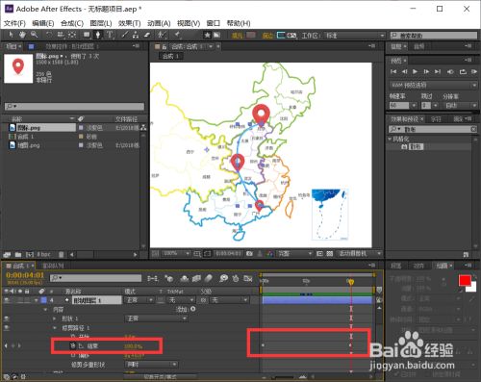The image size is (481, 382).
Task: Toggle visibility of the shape layer
Action: [x=7, y=300]
